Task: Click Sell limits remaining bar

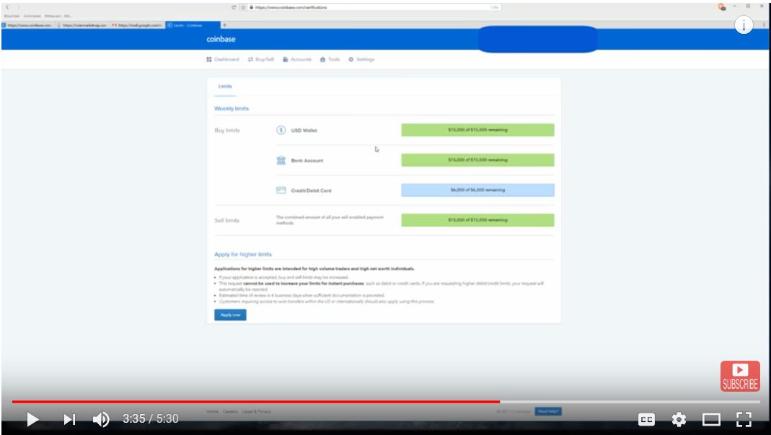Action: click(x=477, y=220)
